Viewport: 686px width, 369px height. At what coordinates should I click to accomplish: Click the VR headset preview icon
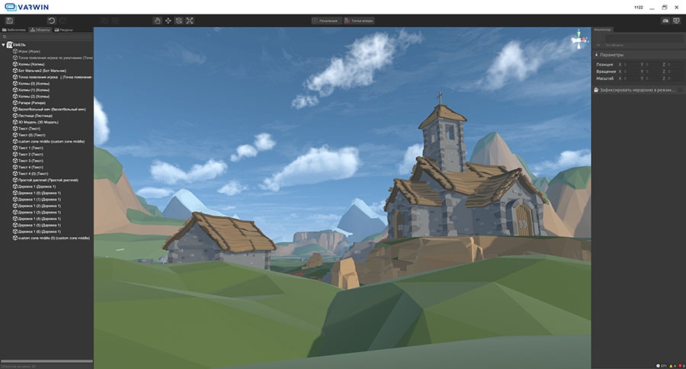tap(665, 21)
